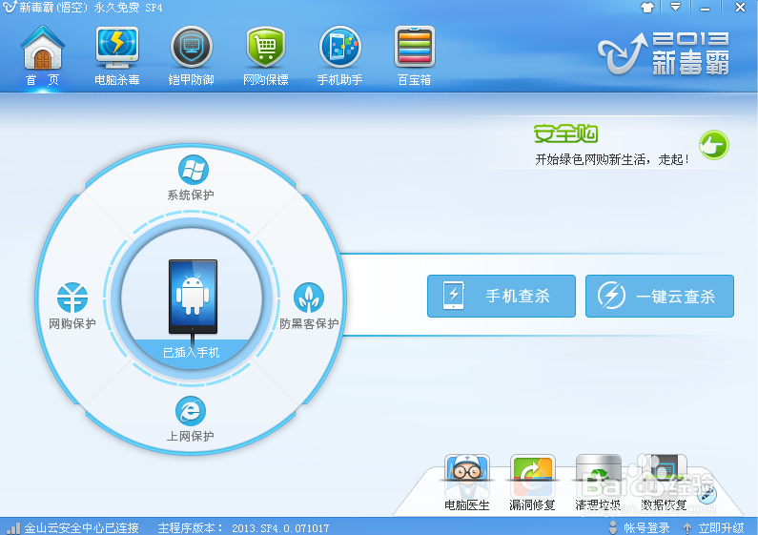The image size is (758, 535).
Task: Click the edit pencil icon beside tools
Action: click(707, 495)
